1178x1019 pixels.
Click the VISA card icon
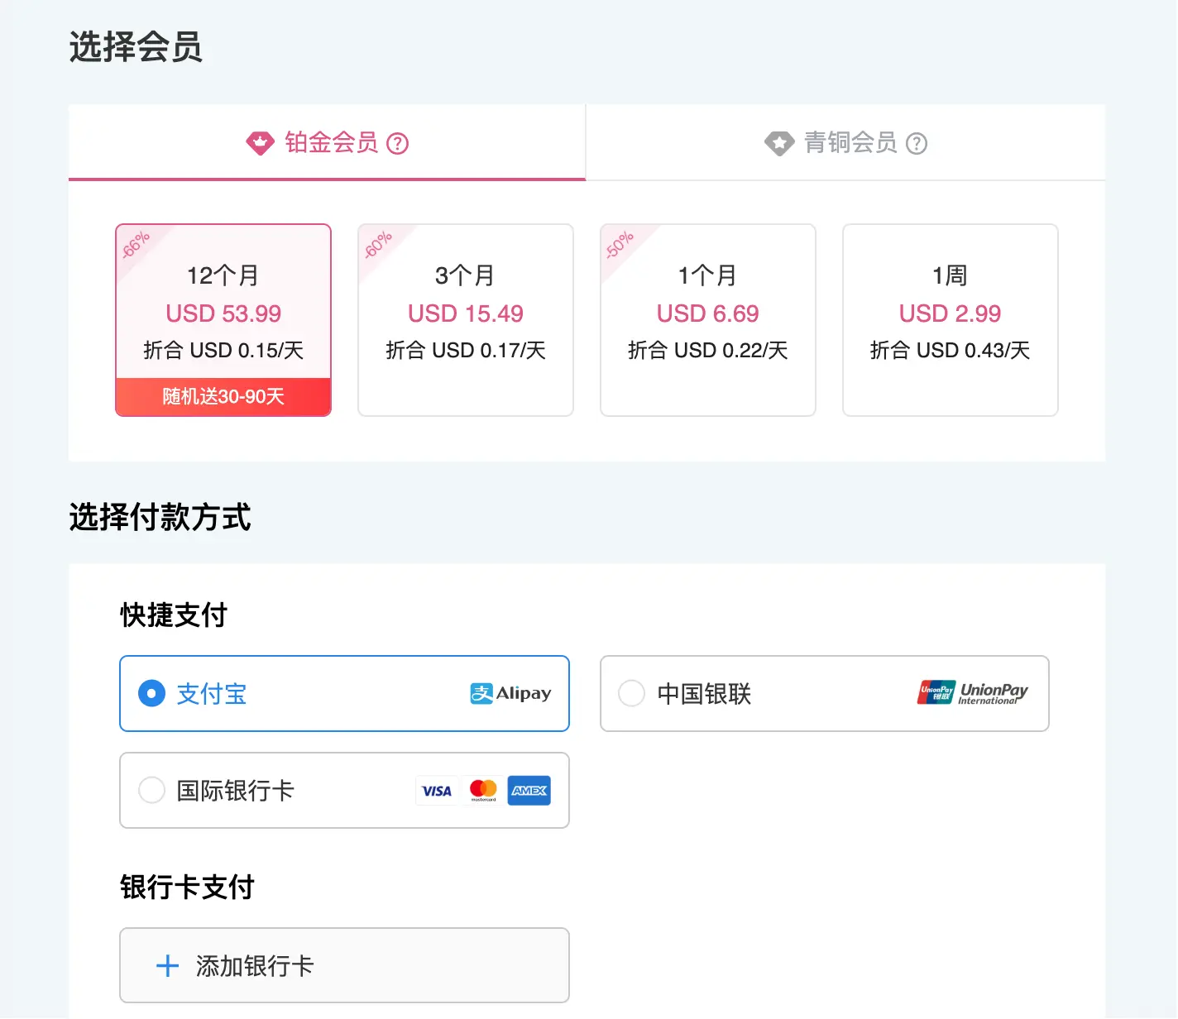pyautogui.click(x=436, y=790)
